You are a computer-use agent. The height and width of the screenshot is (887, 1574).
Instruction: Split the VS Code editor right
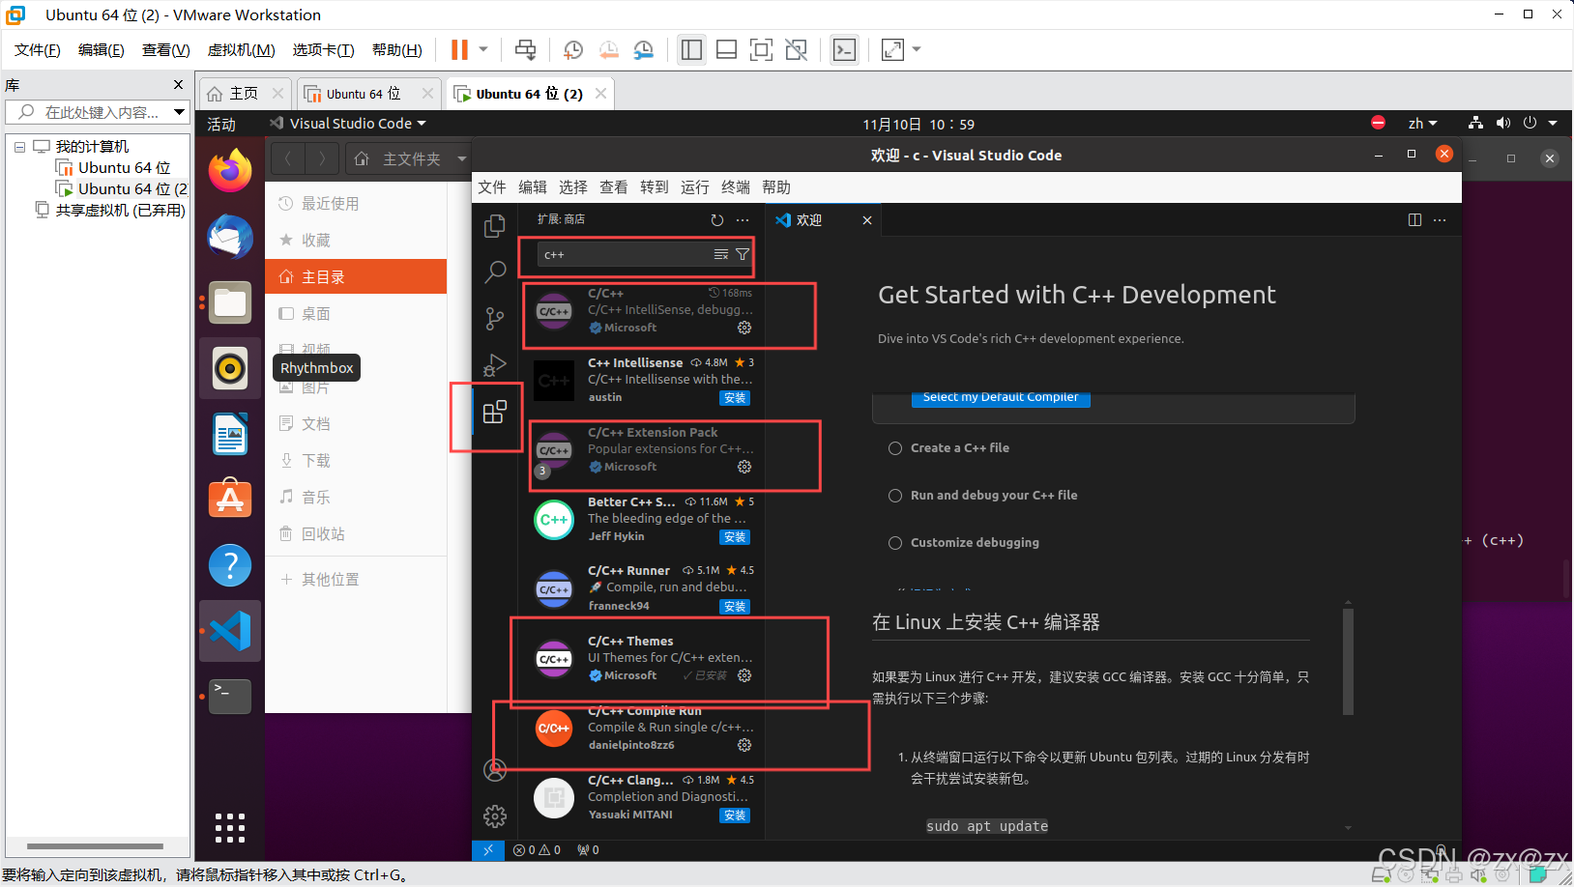pos(1414,220)
